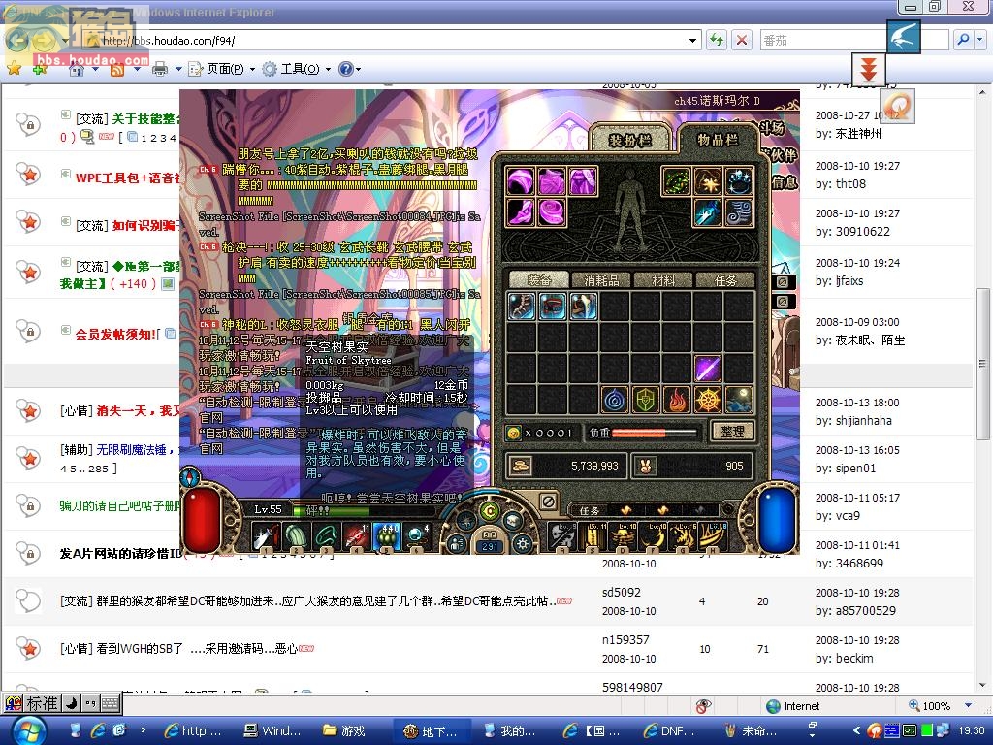993x745 pixels.
Task: Click the add to favorites plus icon
Action: click(x=39, y=69)
